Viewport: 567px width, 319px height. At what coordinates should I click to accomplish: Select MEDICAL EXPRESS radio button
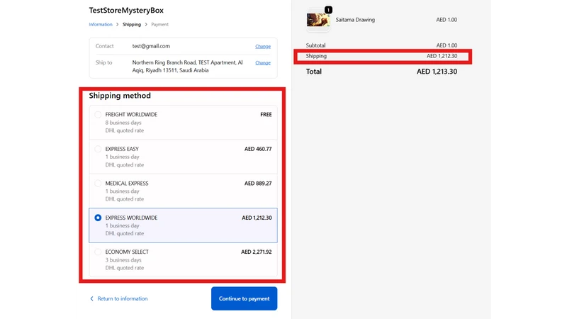pyautogui.click(x=98, y=184)
